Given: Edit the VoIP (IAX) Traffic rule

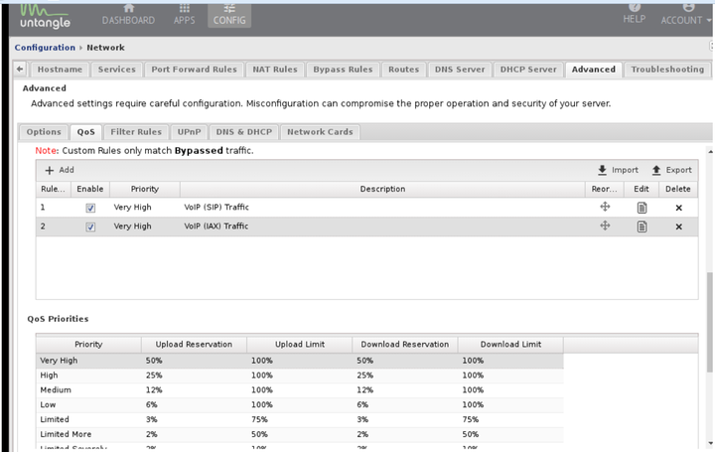Looking at the screenshot, I should click(642, 226).
